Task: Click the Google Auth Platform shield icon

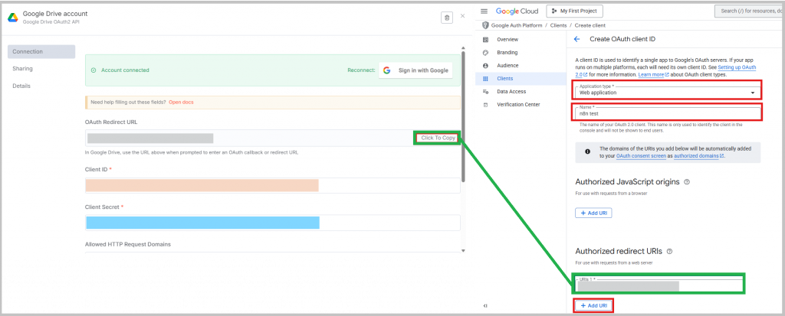Action: [484, 25]
